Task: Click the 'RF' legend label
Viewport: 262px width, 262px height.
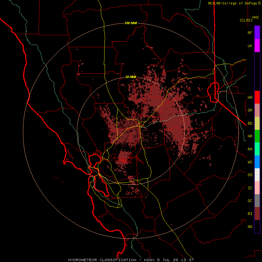Action: tap(250, 33)
